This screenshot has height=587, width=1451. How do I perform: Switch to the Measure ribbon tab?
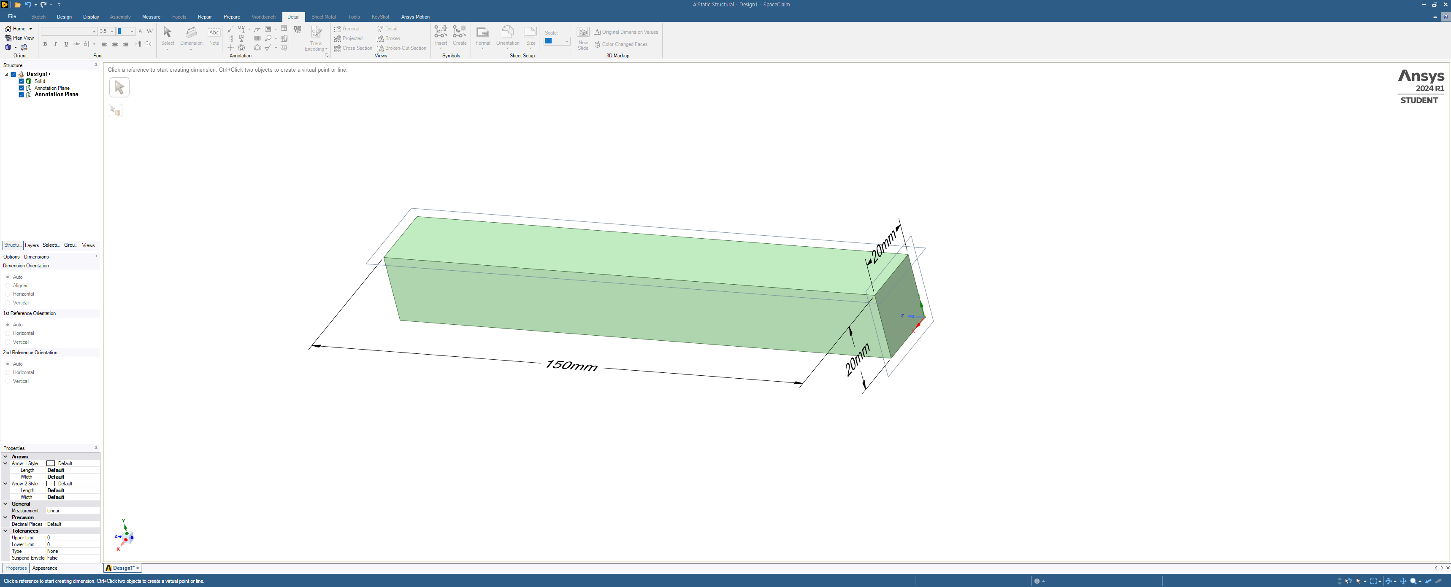pos(151,17)
